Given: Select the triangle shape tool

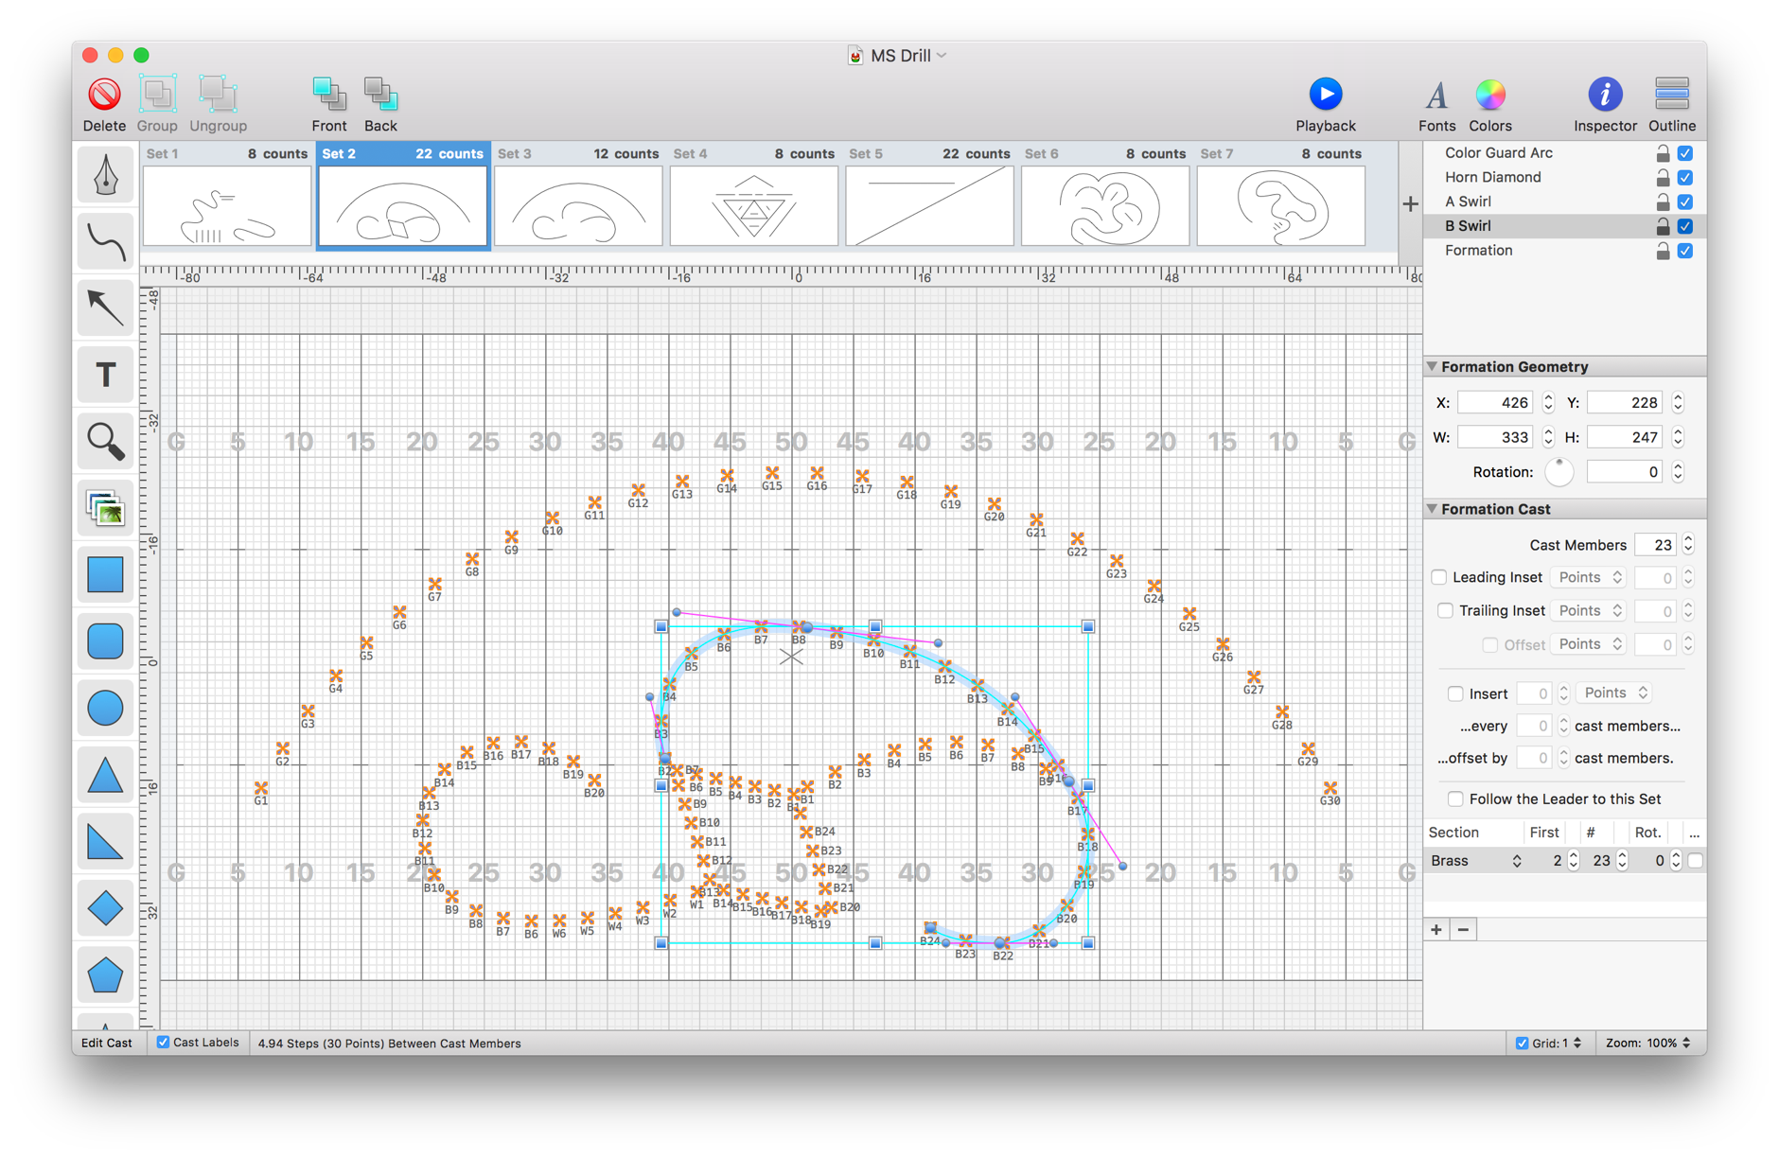Looking at the screenshot, I should point(104,774).
